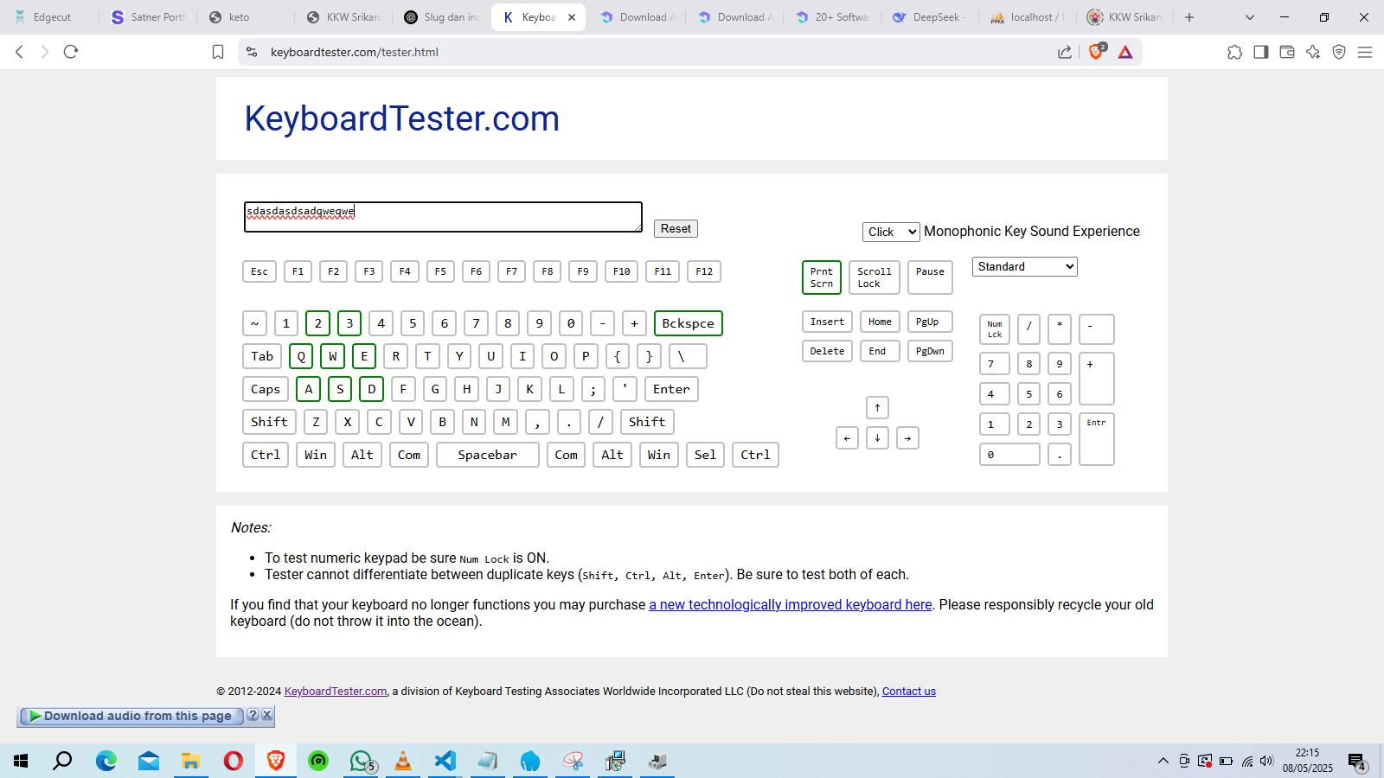The height and width of the screenshot is (778, 1384).
Task: Reload the page using the refresh icon
Action: click(71, 52)
